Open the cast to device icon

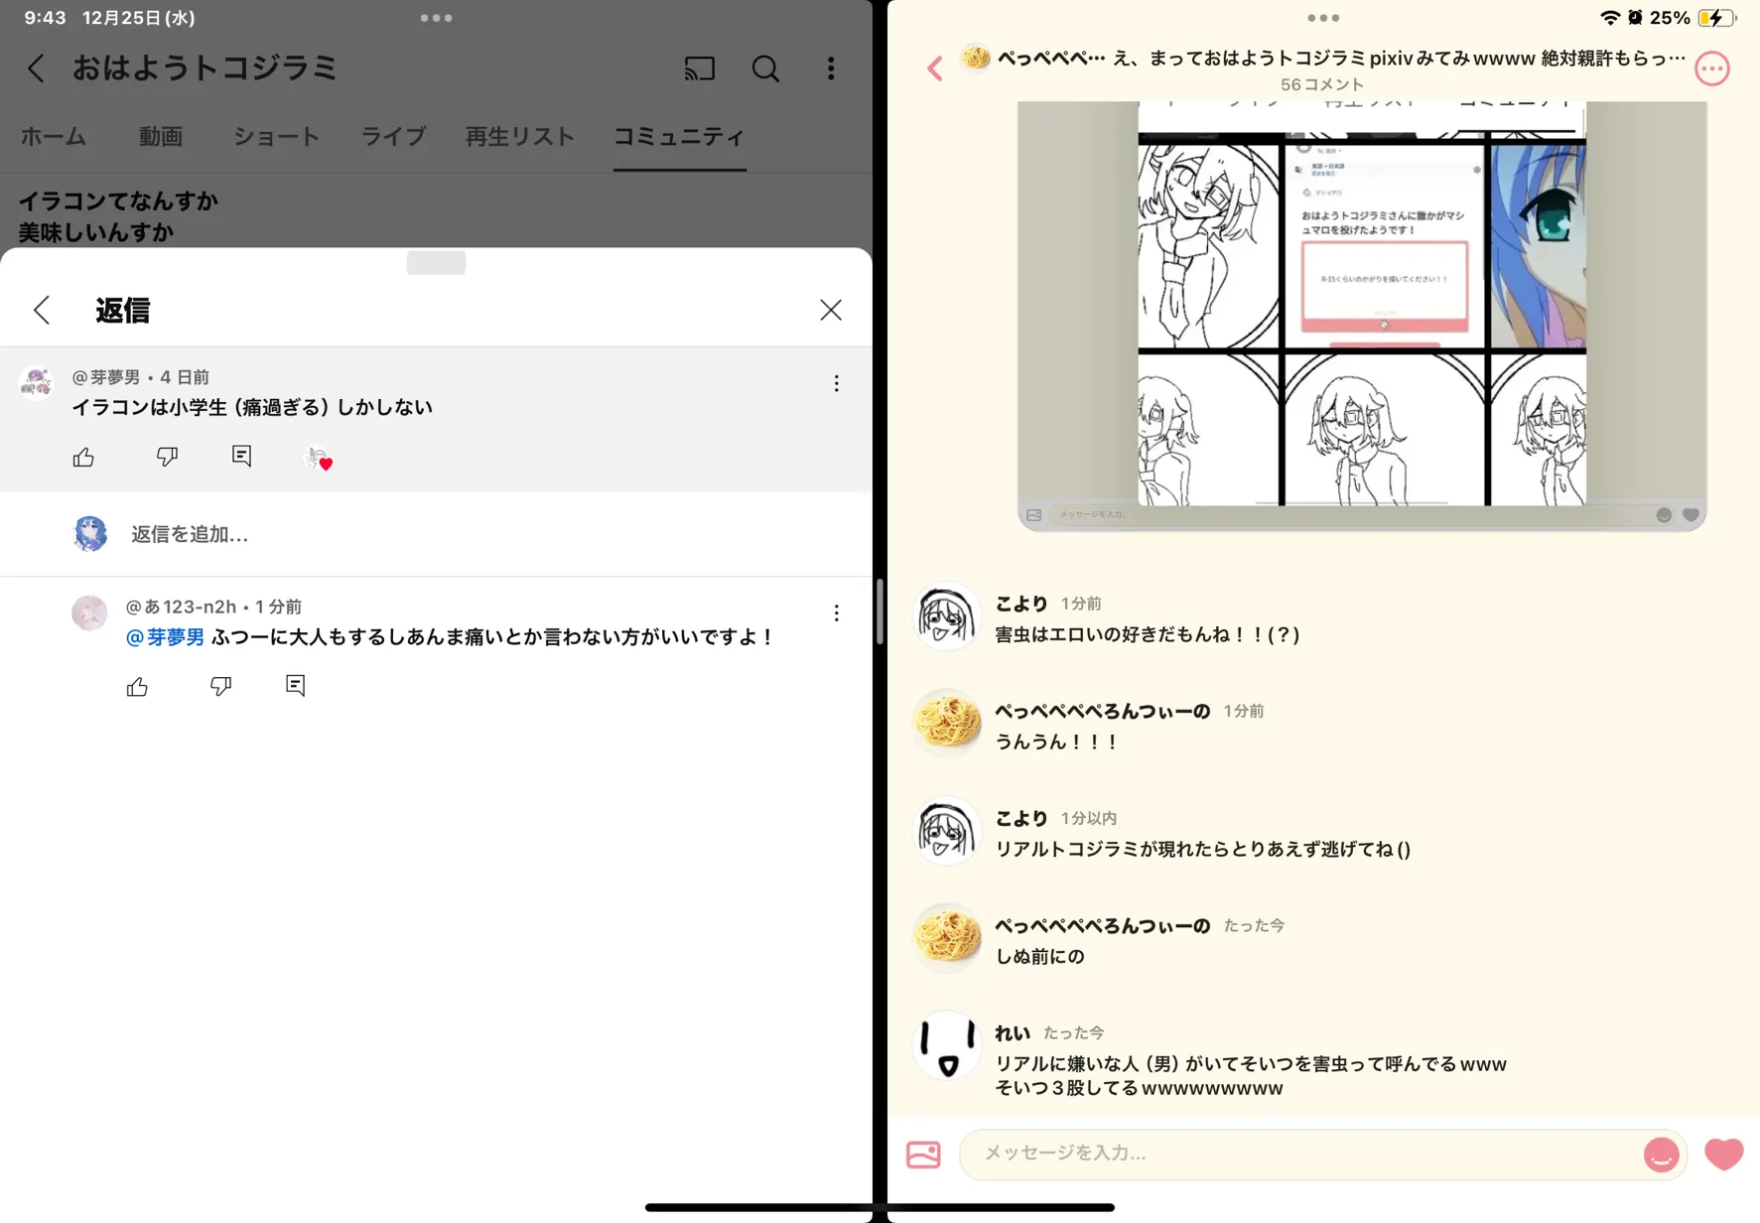pyautogui.click(x=699, y=68)
